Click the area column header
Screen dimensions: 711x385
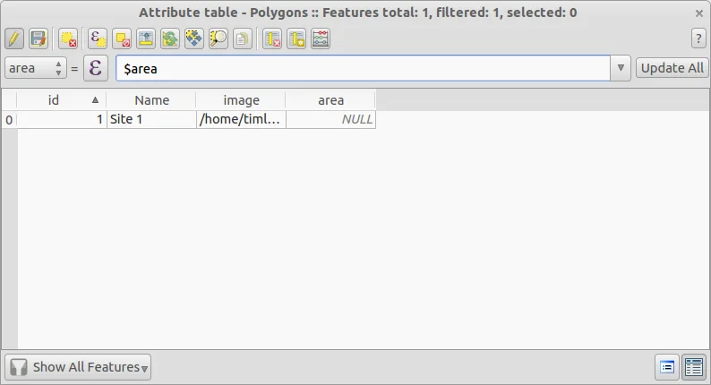click(x=330, y=100)
